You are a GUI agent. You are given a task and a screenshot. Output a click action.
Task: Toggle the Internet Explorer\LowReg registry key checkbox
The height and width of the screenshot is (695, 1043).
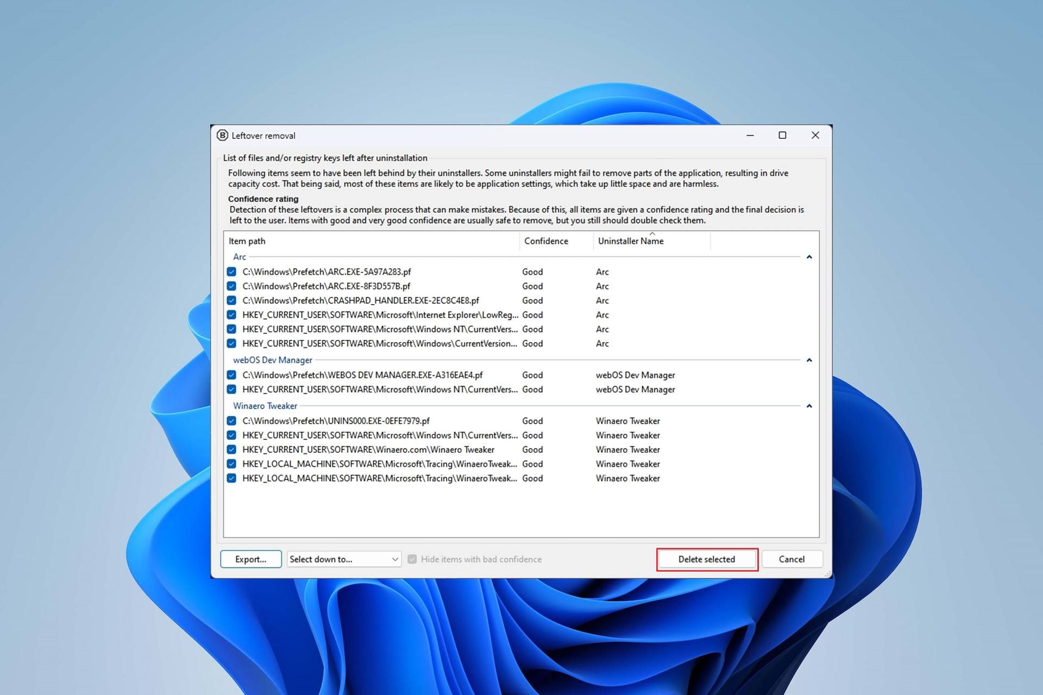(x=231, y=315)
